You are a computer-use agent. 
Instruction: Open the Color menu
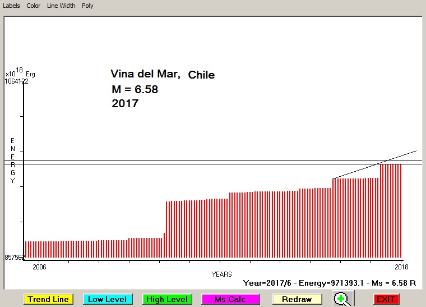pos(34,6)
